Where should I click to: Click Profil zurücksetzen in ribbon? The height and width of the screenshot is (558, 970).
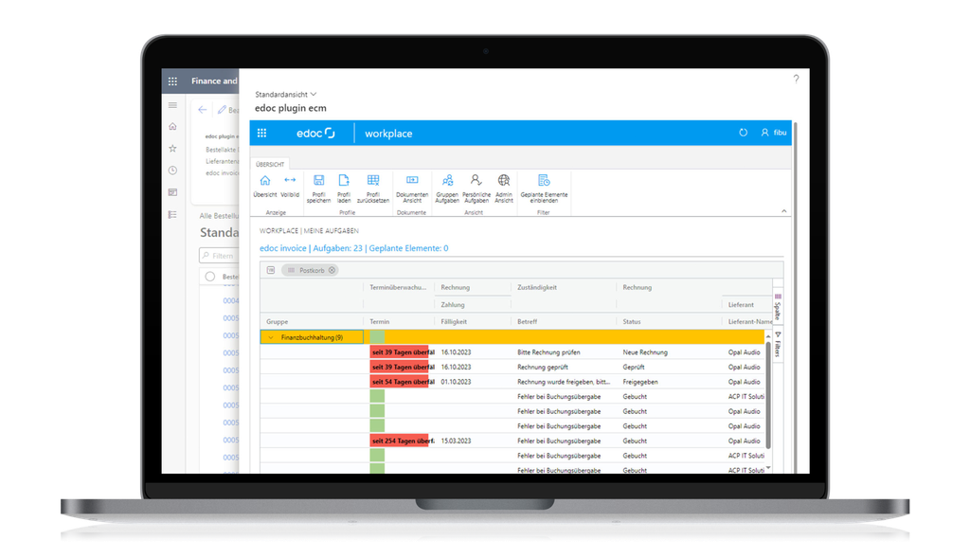pyautogui.click(x=373, y=189)
